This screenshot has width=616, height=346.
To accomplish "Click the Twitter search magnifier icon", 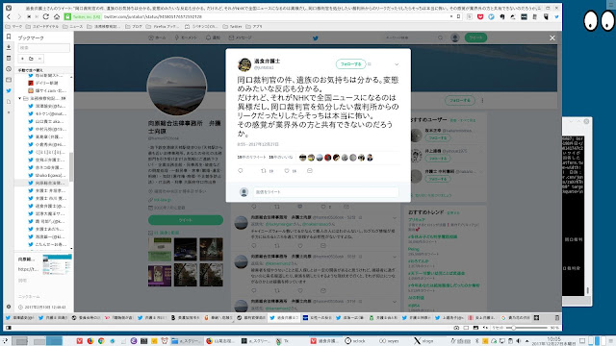I will [441, 37].
